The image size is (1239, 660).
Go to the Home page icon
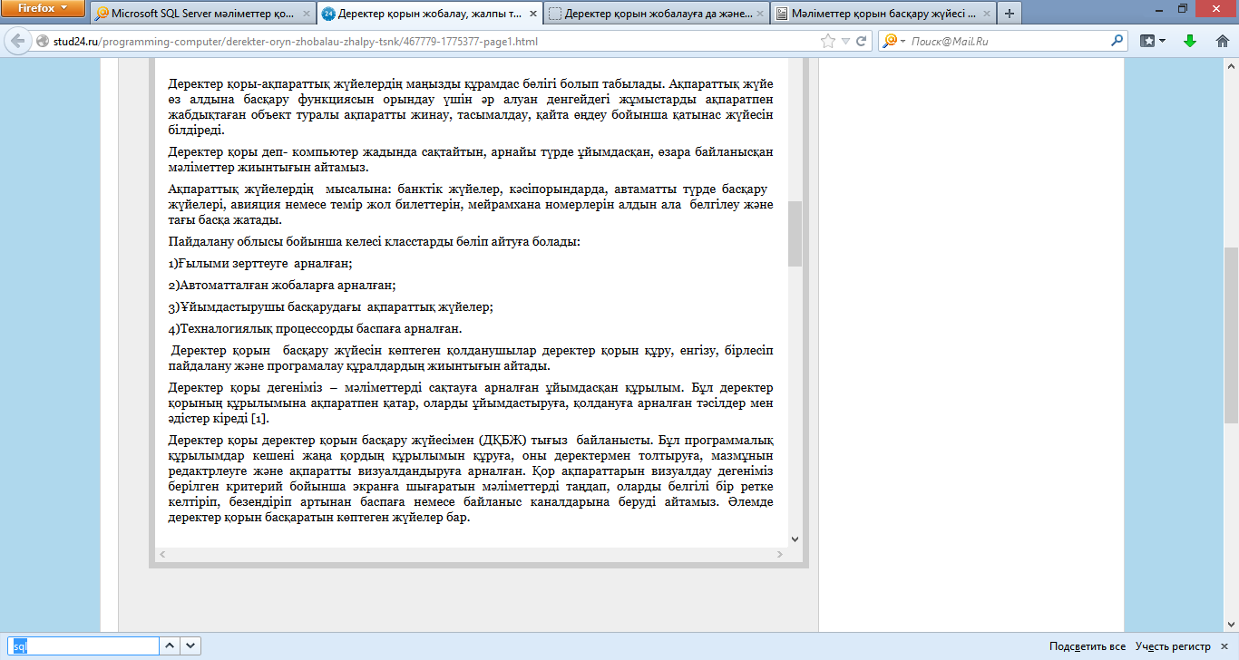point(1221,42)
